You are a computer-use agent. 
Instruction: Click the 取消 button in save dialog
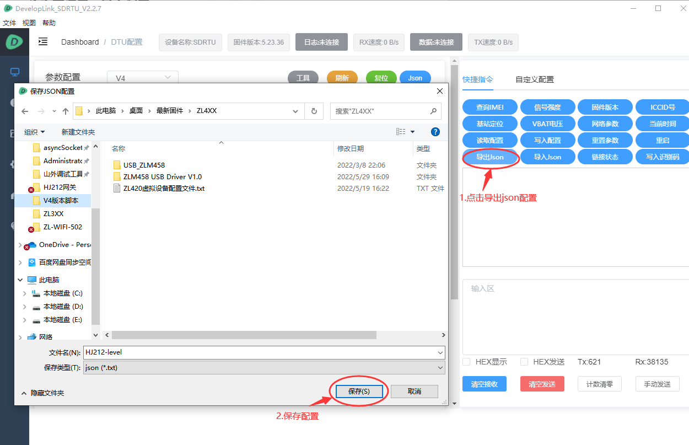click(415, 391)
